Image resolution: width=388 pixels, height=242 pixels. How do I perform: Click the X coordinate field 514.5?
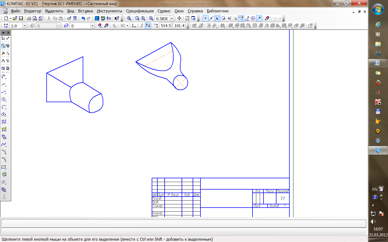[166, 26]
